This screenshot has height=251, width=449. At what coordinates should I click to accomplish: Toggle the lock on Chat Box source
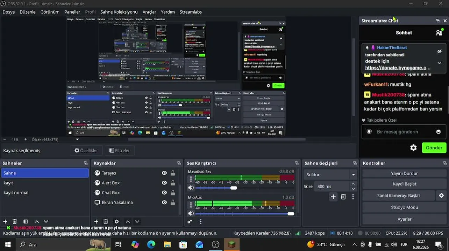(x=173, y=192)
